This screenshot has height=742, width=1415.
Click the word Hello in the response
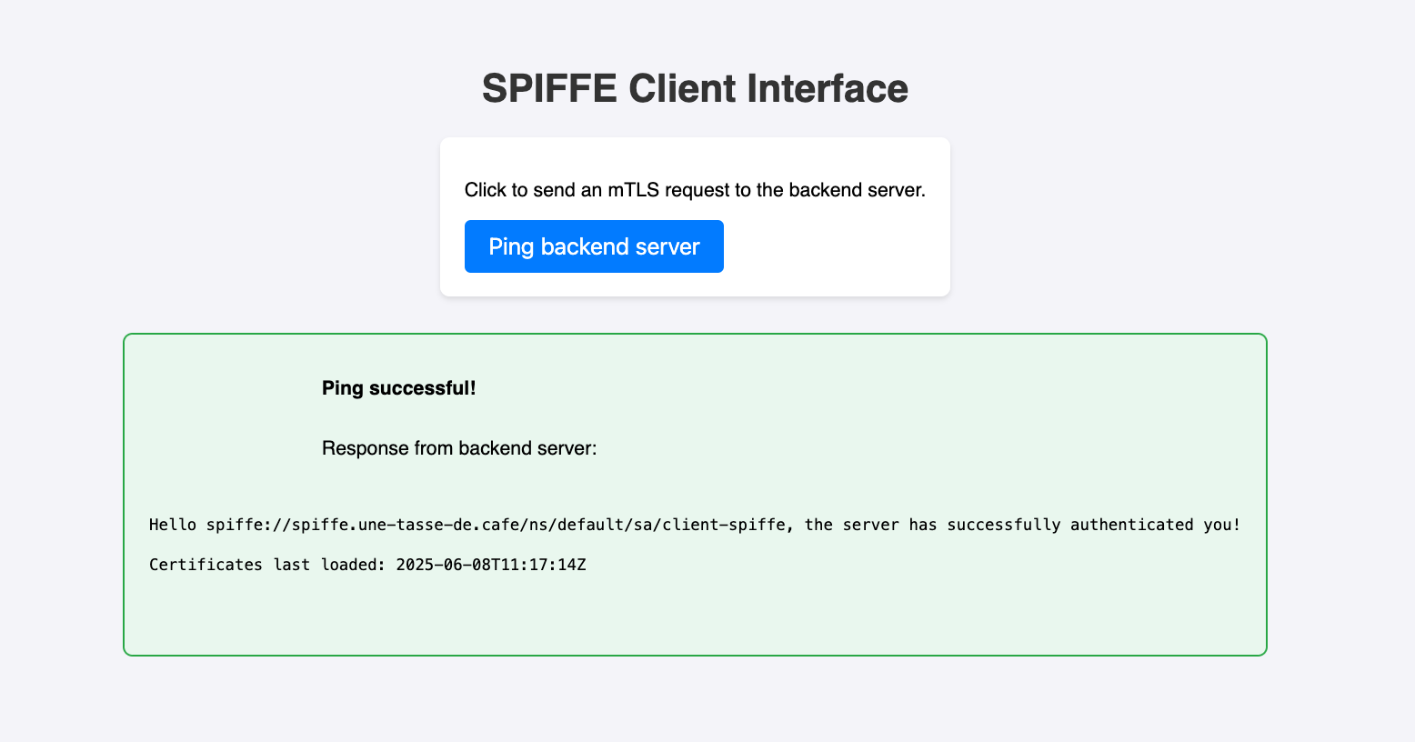172,525
